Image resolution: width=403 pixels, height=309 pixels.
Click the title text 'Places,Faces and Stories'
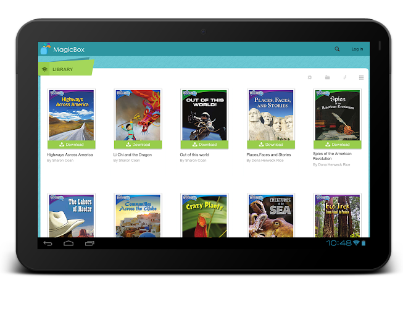click(x=268, y=154)
